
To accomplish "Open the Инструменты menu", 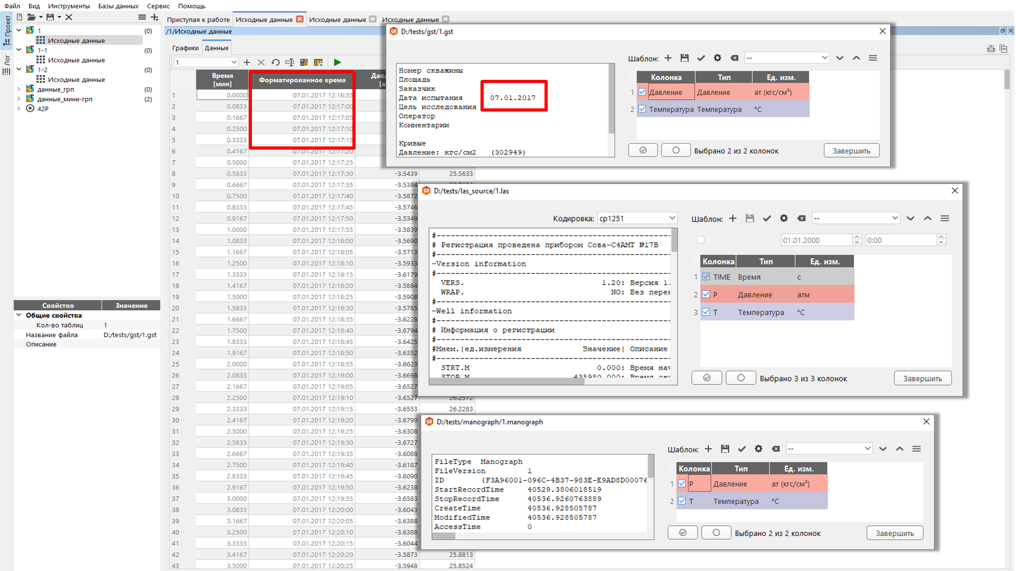I will [69, 6].
